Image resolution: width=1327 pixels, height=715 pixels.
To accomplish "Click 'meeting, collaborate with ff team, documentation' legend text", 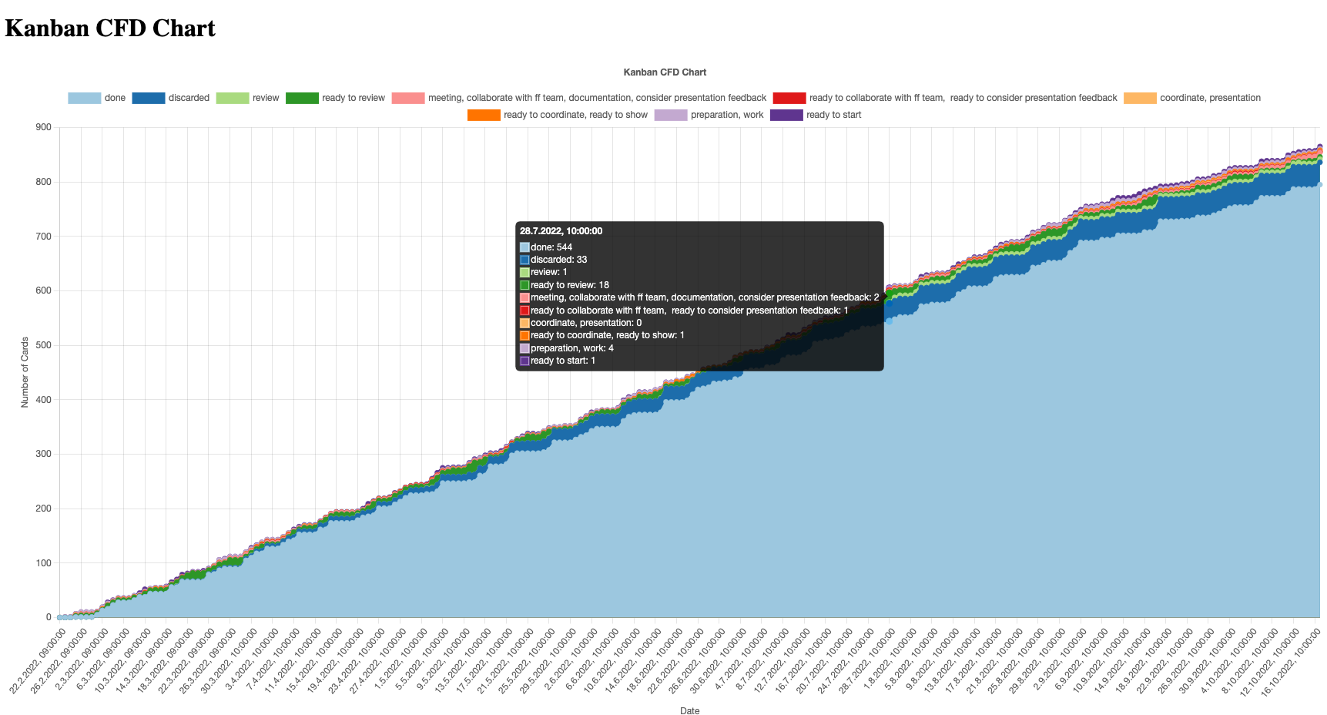I will pyautogui.click(x=597, y=98).
